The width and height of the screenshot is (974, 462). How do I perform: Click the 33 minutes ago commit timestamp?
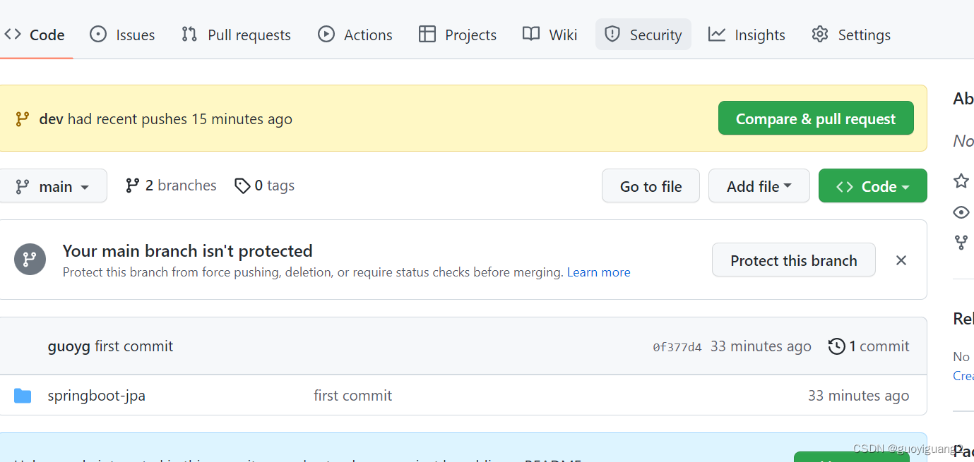(x=761, y=346)
